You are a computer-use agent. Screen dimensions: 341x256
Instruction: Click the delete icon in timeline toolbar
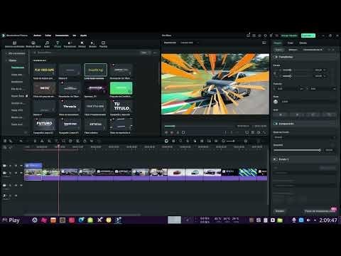pos(35,141)
